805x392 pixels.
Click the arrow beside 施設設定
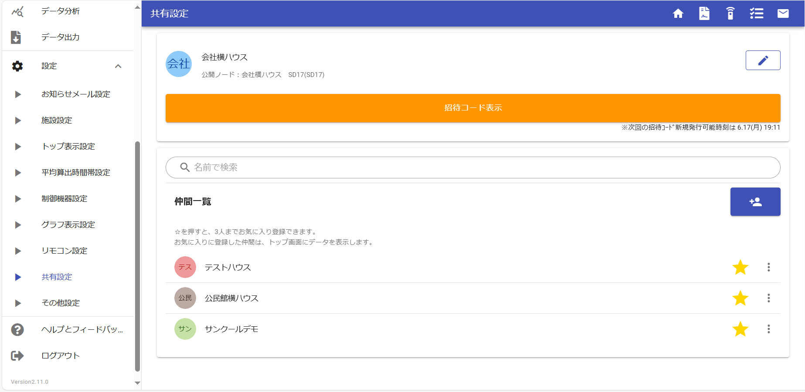pos(18,121)
